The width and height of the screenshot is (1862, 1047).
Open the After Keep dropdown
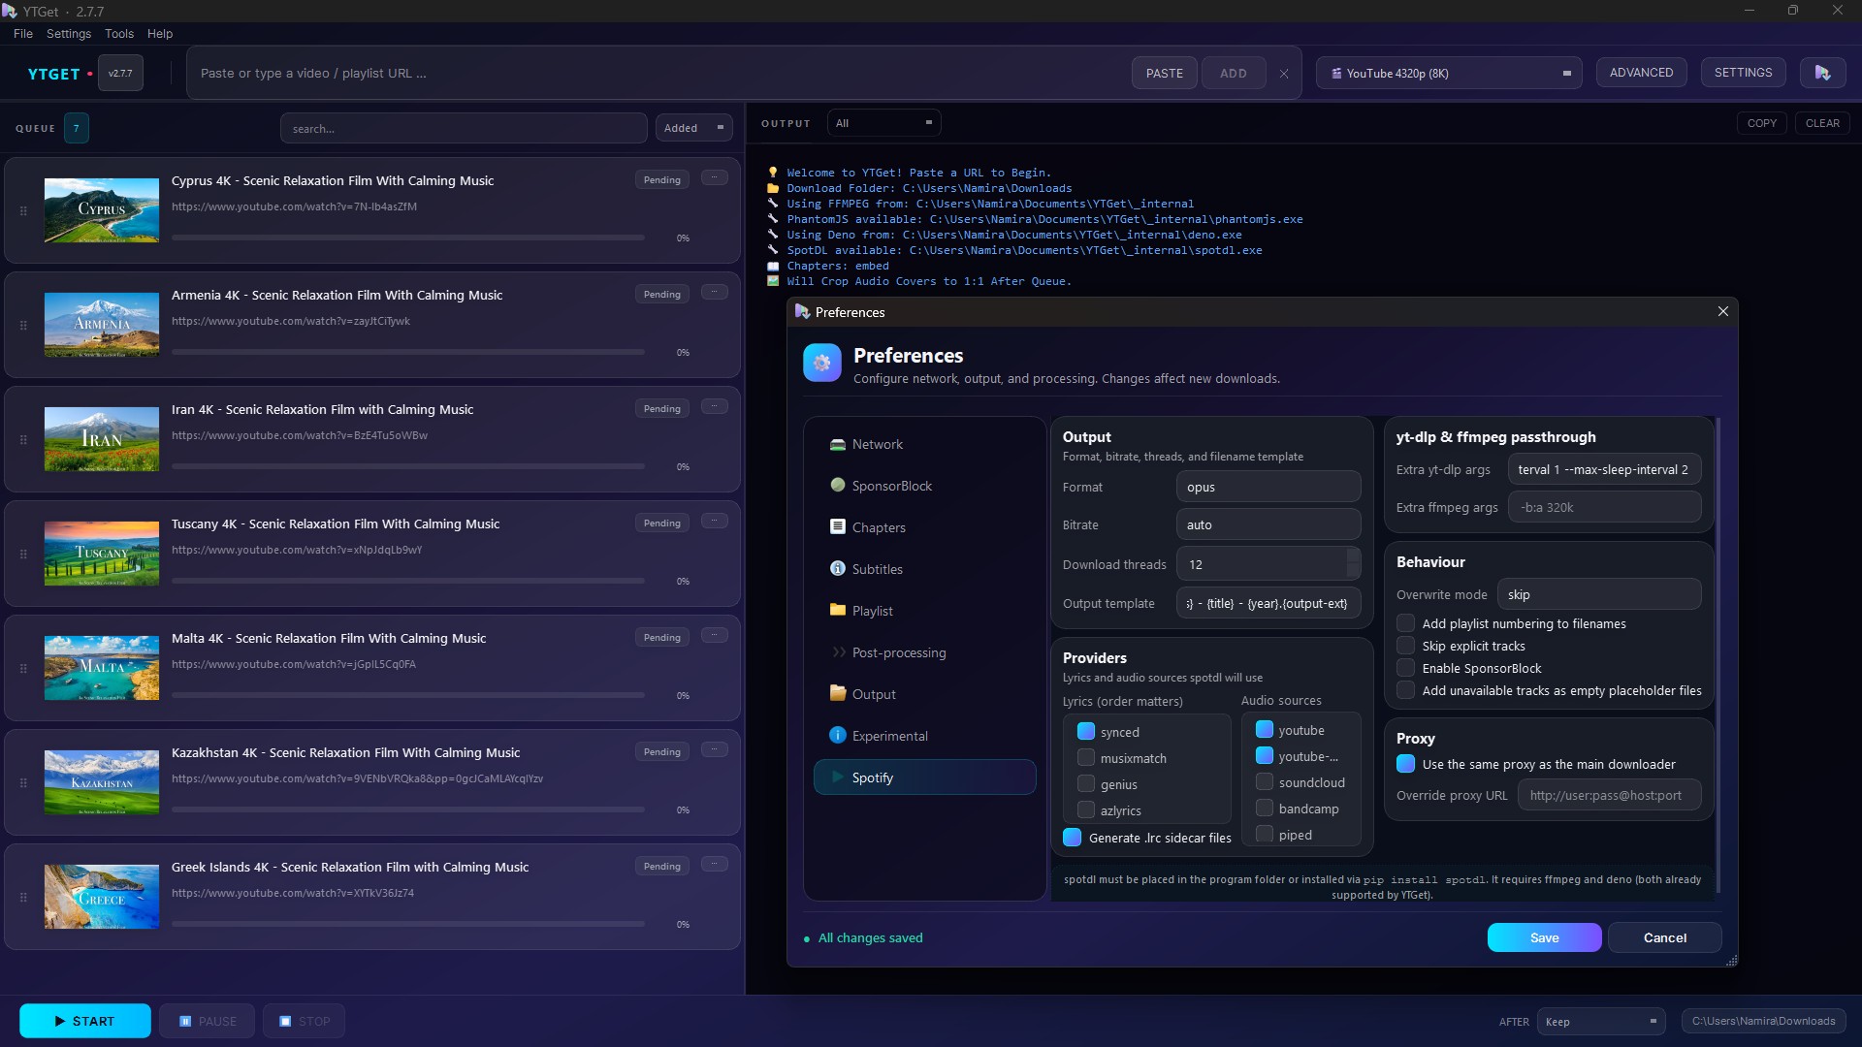[x=1601, y=1021]
